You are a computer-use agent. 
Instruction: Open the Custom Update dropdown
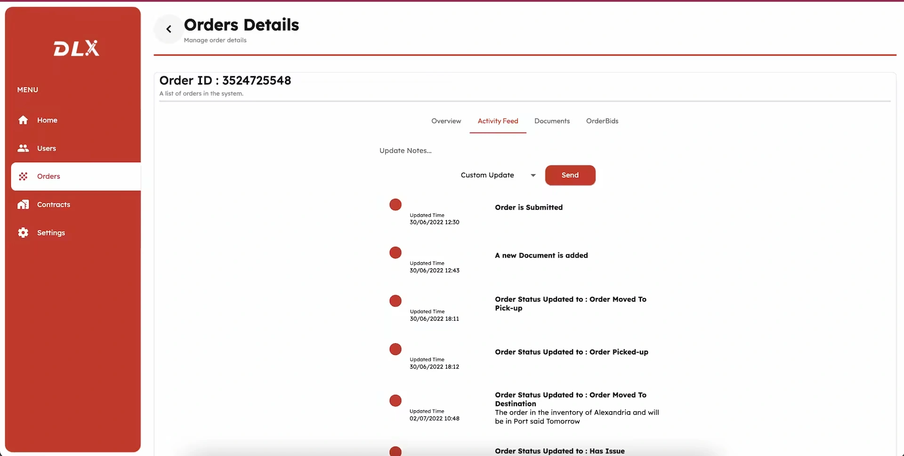pos(487,175)
